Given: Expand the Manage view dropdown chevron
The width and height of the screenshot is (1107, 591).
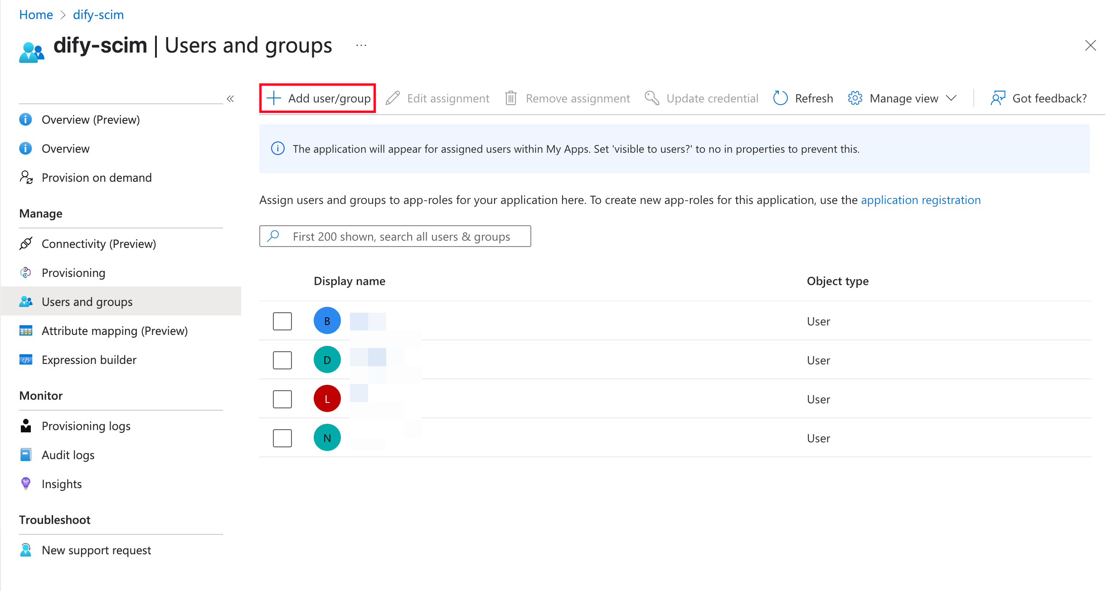Looking at the screenshot, I should tap(952, 98).
